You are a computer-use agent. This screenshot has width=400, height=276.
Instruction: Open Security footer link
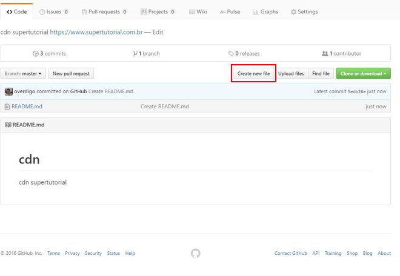(x=93, y=253)
